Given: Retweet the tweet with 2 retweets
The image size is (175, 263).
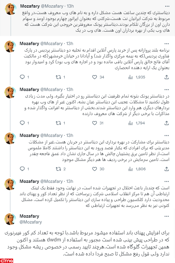Looking at the screenshot, I should pyautogui.click(x=58, y=169).
